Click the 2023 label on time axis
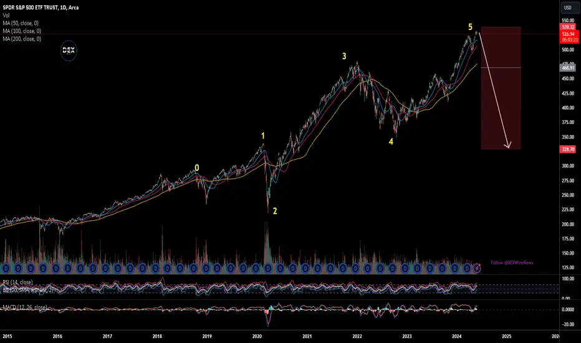This screenshot has width=581, height=343. coord(407,336)
